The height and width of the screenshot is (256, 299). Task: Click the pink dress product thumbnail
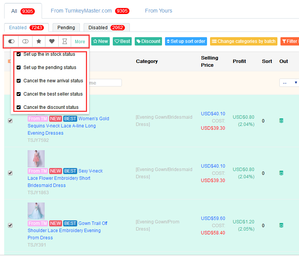[36, 159]
